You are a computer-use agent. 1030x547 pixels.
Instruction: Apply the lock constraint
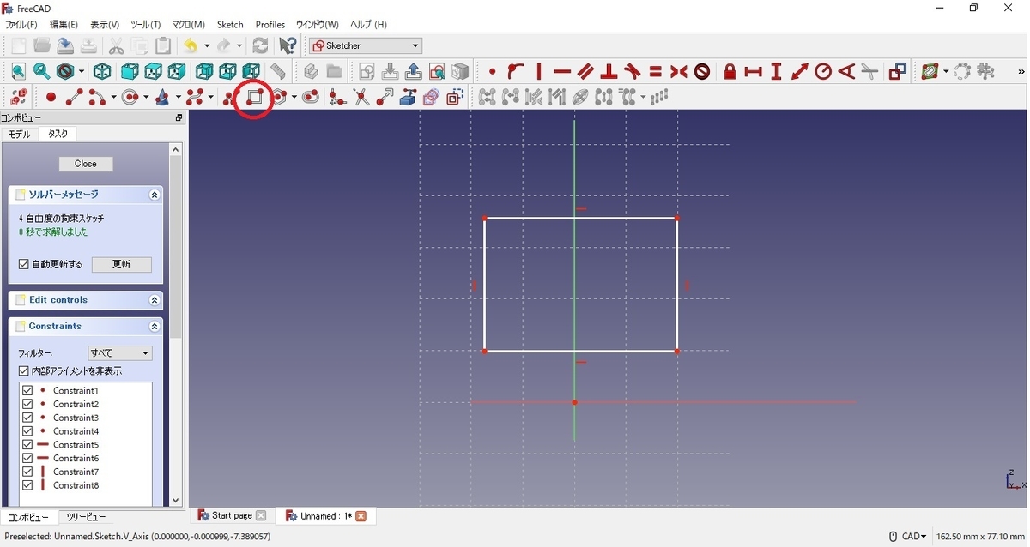point(730,72)
